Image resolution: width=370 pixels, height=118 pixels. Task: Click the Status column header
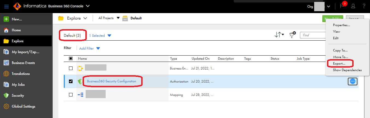click(x=275, y=59)
